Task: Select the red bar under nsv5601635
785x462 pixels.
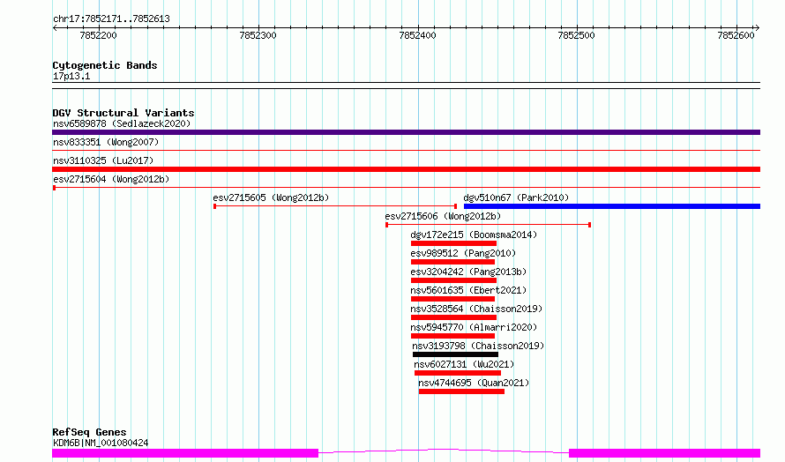Action: [x=453, y=299]
